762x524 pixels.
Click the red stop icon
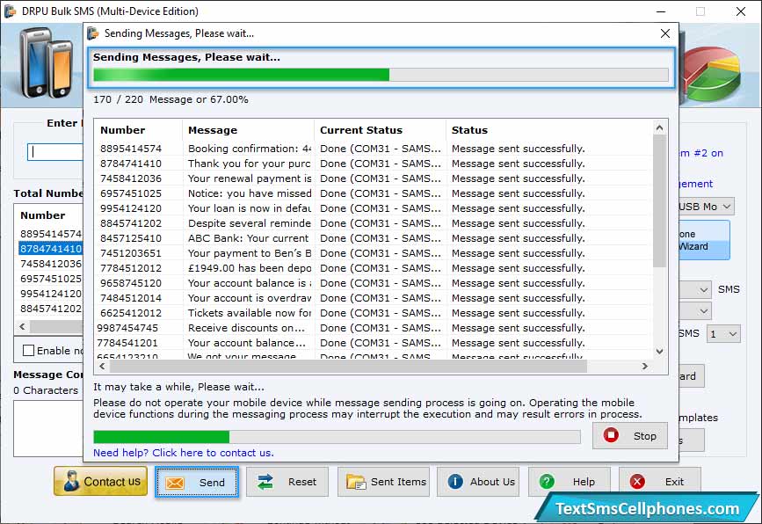pyautogui.click(x=611, y=435)
